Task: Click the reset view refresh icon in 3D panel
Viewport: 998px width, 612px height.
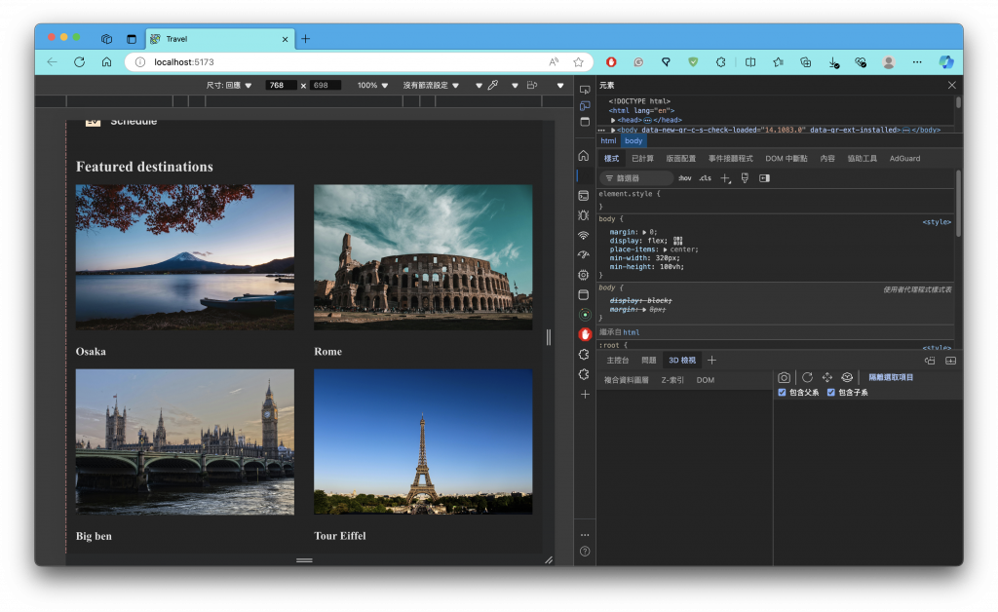Action: coord(807,377)
